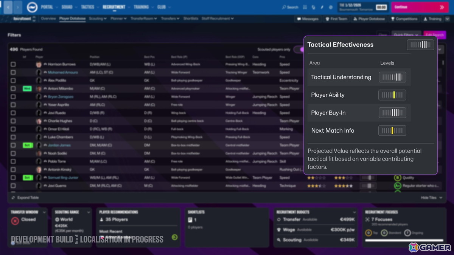This screenshot has width=454, height=255.
Task: Switch to the Overview tab
Action: coord(48,19)
